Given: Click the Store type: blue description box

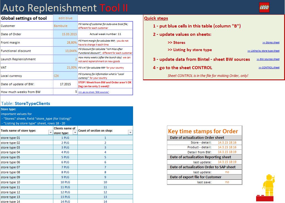Looking at the screenshot, I should 66,116.
